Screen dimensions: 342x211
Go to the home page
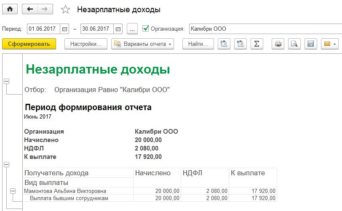9,9
